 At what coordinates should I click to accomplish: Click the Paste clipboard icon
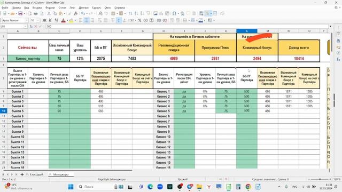coord(61,13)
